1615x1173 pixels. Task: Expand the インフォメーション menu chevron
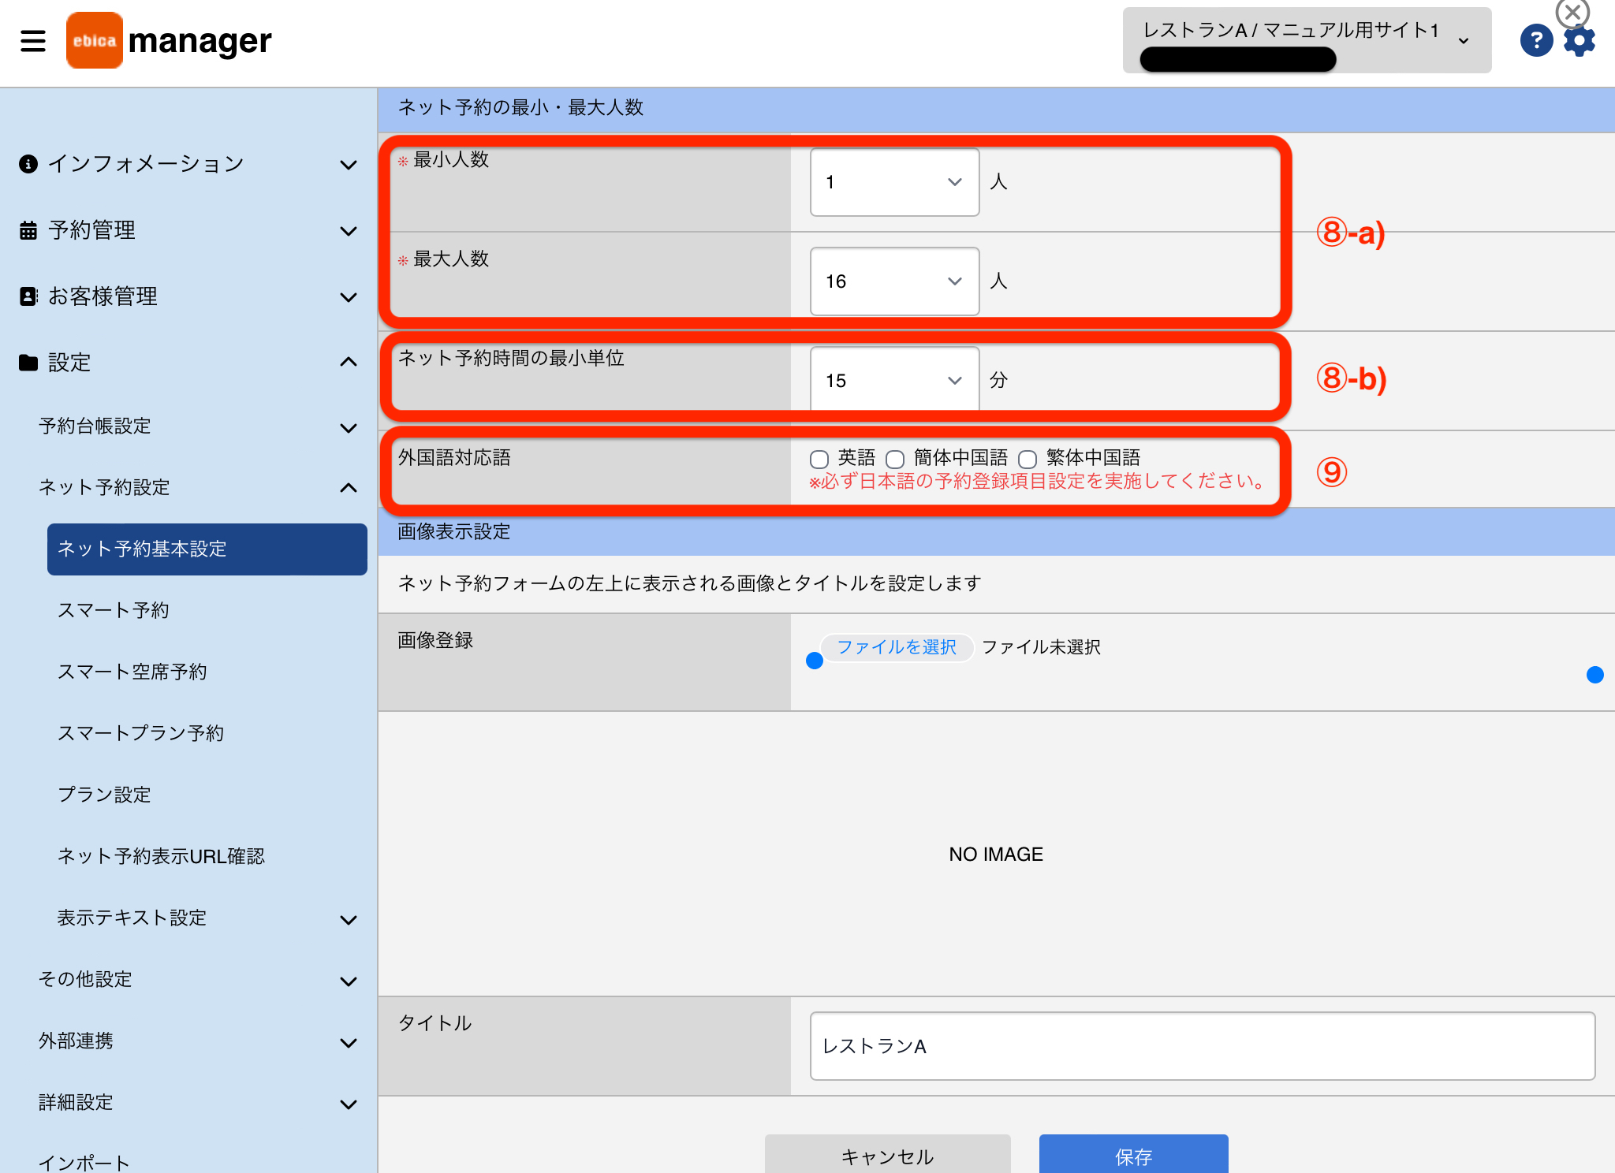(x=348, y=165)
